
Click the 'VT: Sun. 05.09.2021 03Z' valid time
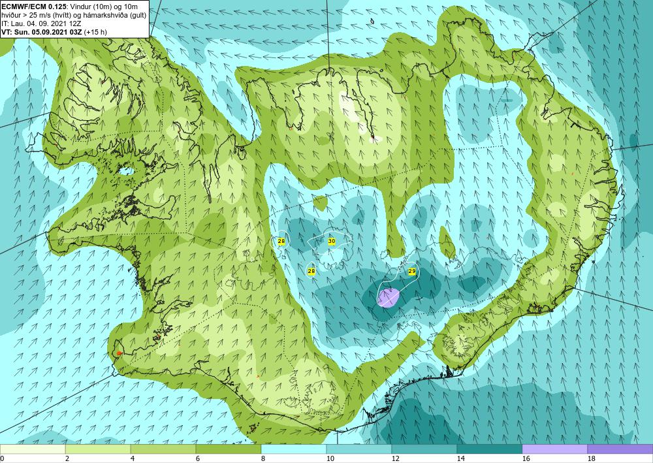pos(42,31)
